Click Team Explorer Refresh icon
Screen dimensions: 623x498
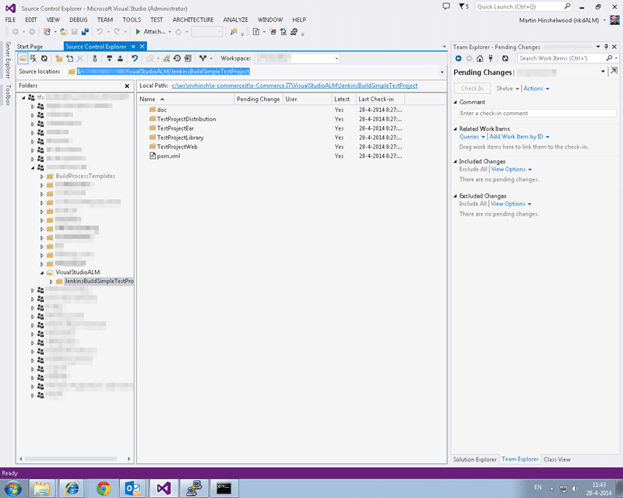pos(505,58)
